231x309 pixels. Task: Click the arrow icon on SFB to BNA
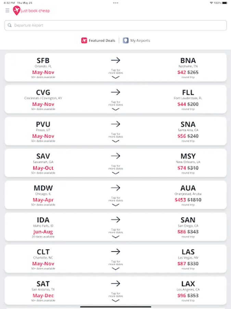tap(116, 60)
